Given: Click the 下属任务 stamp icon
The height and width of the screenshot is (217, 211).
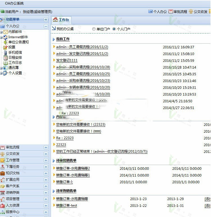Looking at the screenshot, I should 3,167.
